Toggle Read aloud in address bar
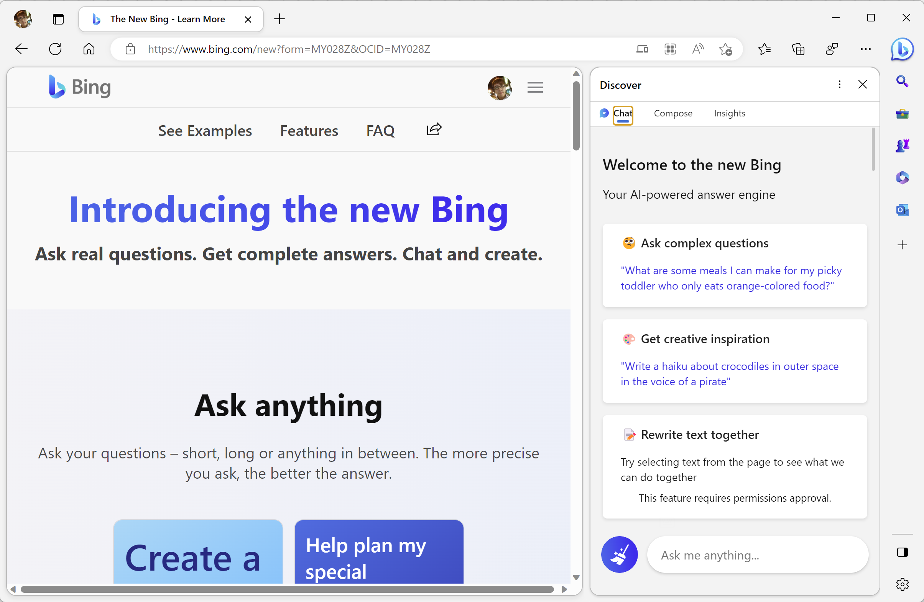The image size is (924, 602). pyautogui.click(x=698, y=49)
